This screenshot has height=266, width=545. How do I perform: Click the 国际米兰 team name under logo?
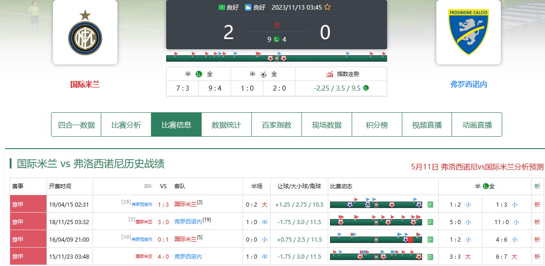[85, 84]
